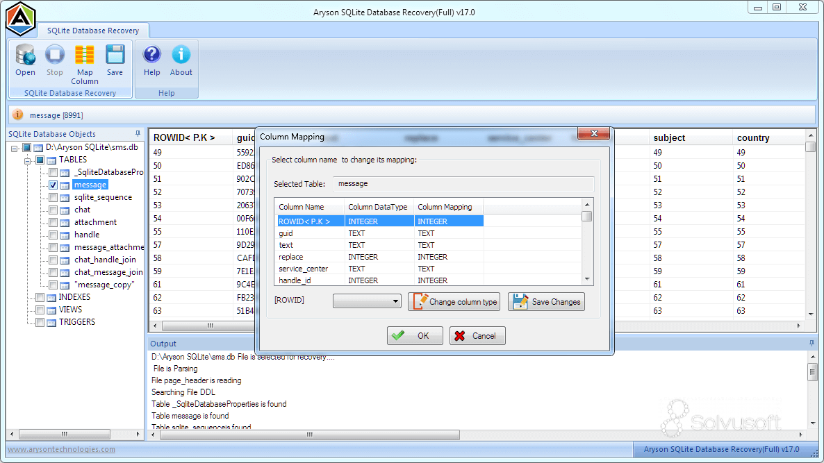Viewport: 824px width, 463px height.
Task: Tick the chat_message_join checkbox
Action: [x=53, y=272]
